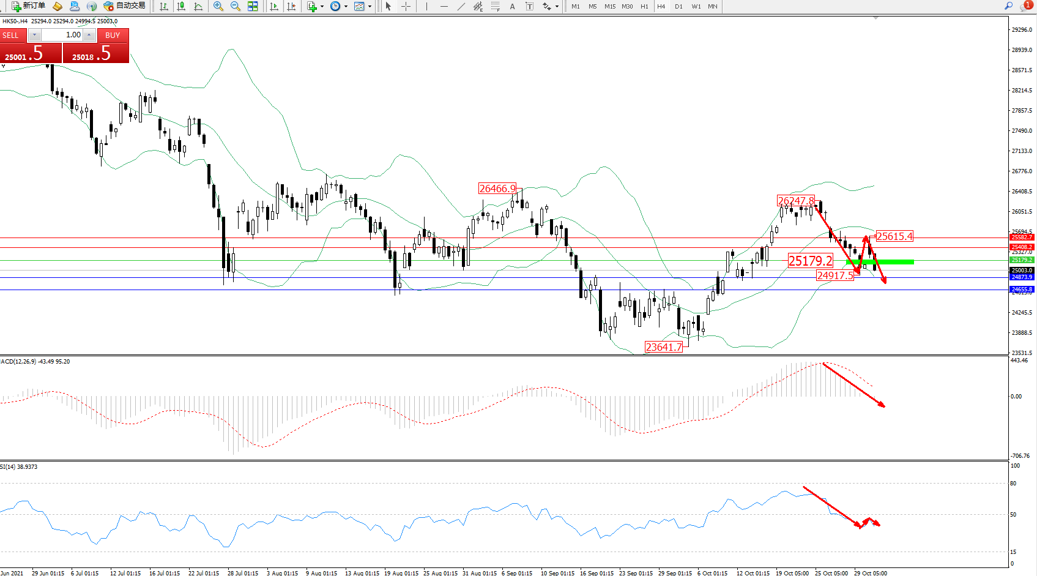
Task: Increase lot volume with the up arrow
Action: (89, 35)
